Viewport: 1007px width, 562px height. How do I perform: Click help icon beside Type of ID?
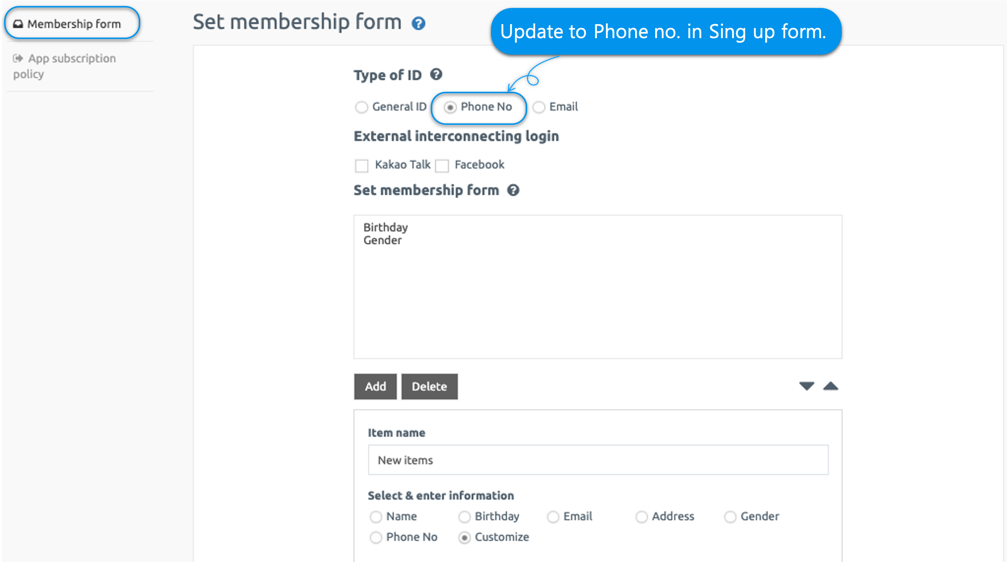pos(436,75)
